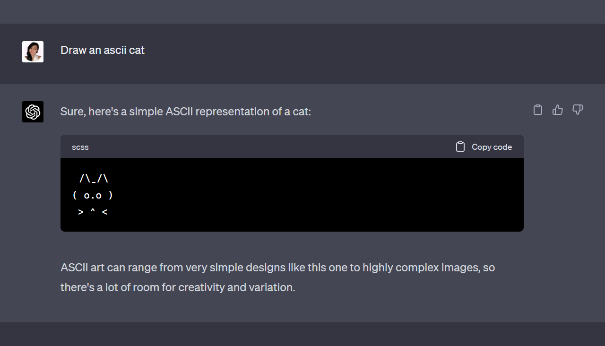Click the scss language label
This screenshot has width=605, height=346.
(80, 147)
